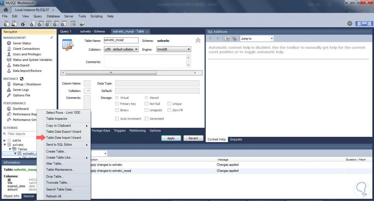Open Users and Privileges
The height and width of the screenshot is (201, 374).
(x=27, y=54)
